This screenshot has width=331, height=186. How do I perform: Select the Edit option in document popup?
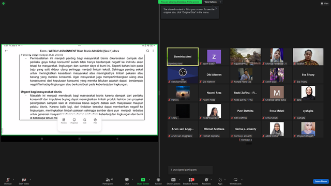click(85, 121)
